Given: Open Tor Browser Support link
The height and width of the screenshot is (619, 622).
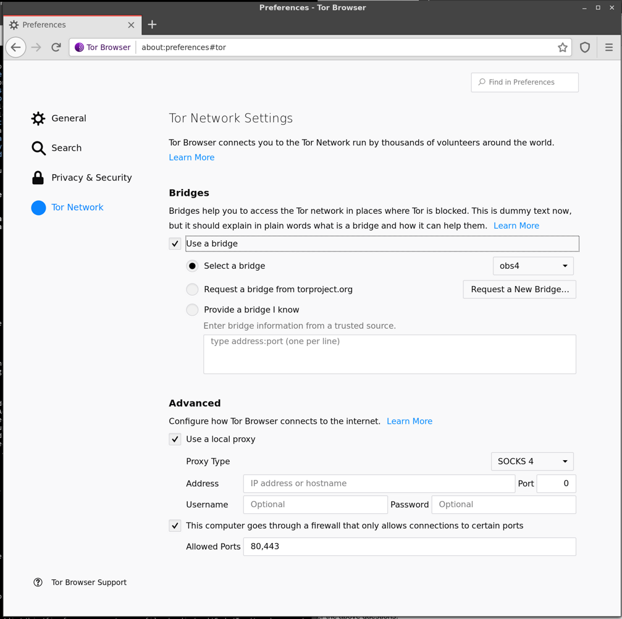Looking at the screenshot, I should [x=89, y=582].
